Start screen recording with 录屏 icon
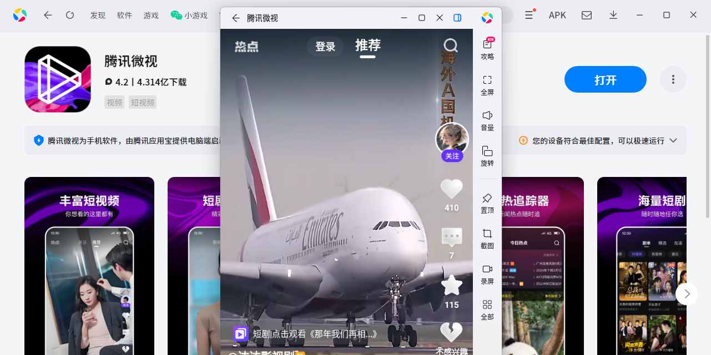The image size is (711, 355). [487, 274]
